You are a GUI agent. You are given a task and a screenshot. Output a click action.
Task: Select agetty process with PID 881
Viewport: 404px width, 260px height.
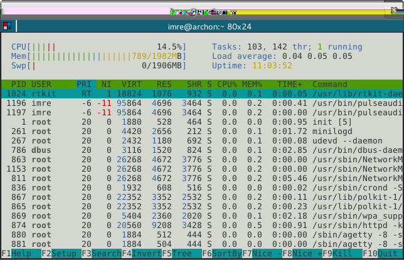(202, 244)
